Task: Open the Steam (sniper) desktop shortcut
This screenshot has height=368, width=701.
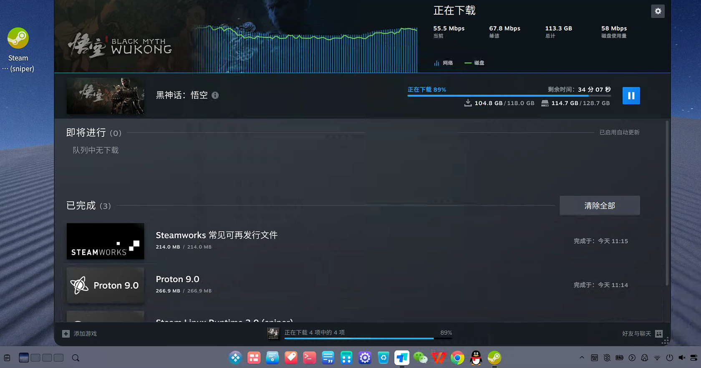Action: click(18, 50)
